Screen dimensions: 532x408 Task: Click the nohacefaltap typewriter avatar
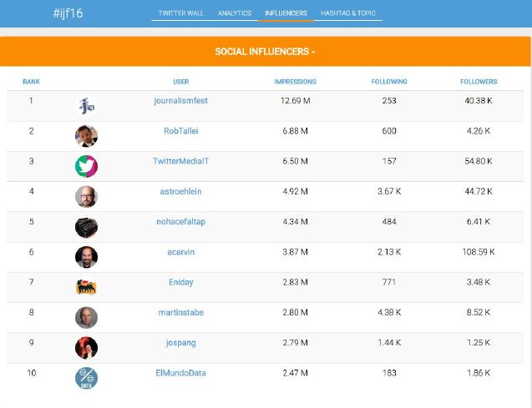pyautogui.click(x=86, y=227)
